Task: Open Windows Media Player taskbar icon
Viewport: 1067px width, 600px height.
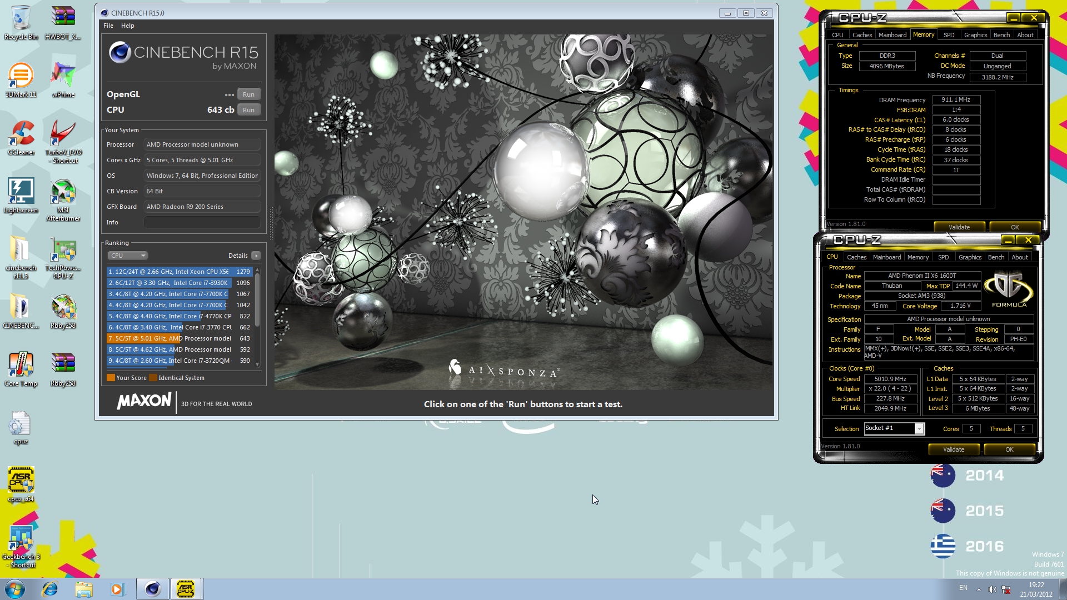Action: click(x=117, y=589)
